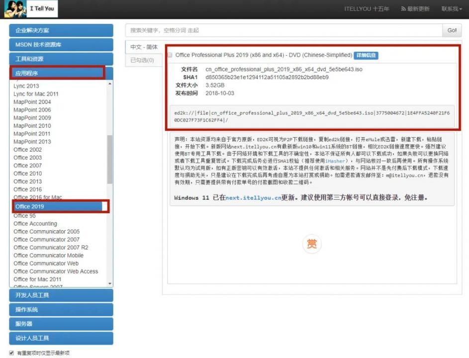Image resolution: width=469 pixels, height=358 pixels.
Task: Expand the 设计人员工具 section
Action: click(61, 338)
